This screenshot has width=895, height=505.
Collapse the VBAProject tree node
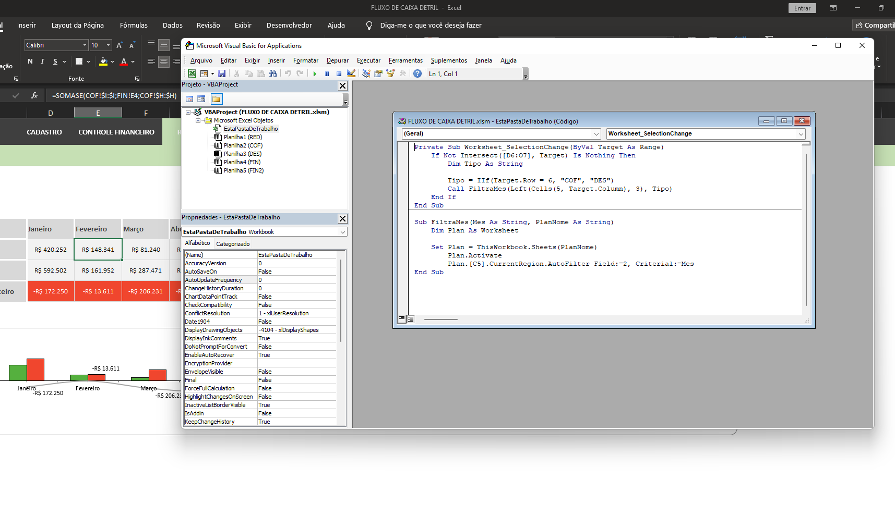pos(188,112)
